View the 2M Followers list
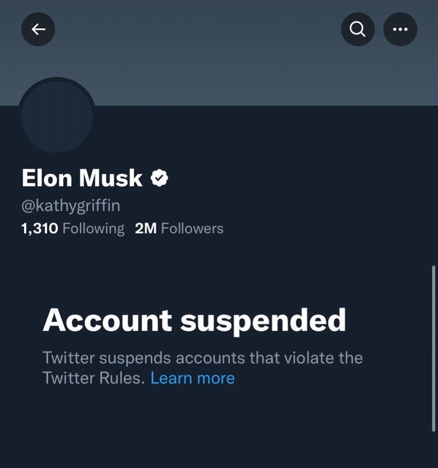438x468 pixels. click(179, 229)
